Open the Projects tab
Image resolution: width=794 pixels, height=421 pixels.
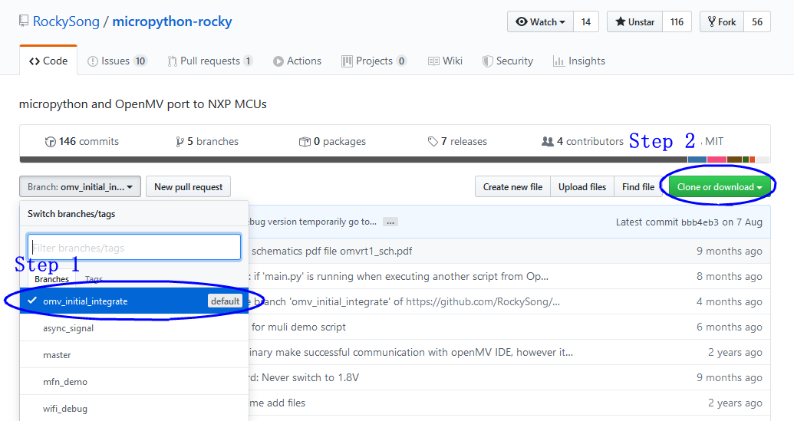[x=374, y=61]
